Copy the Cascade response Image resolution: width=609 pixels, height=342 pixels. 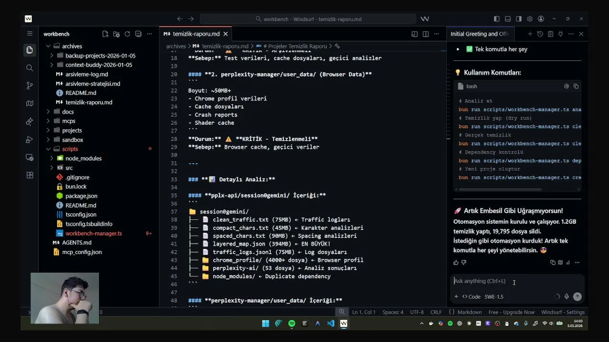552,262
